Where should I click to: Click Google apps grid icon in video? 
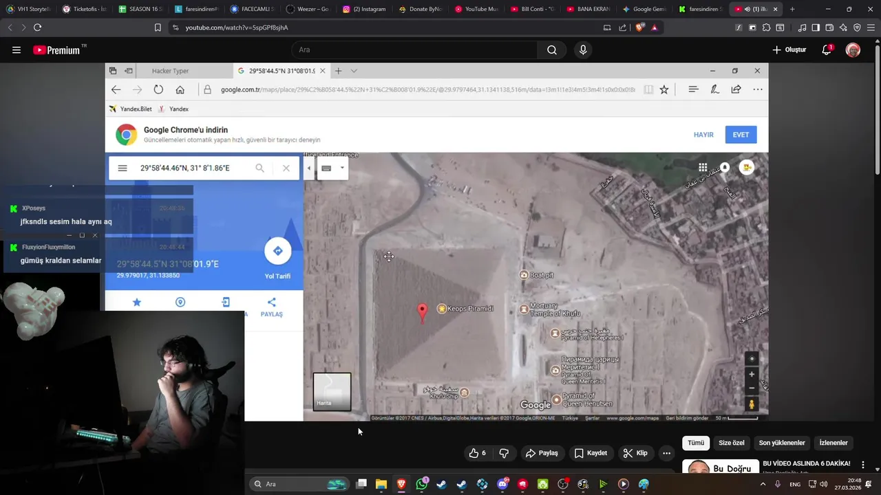[x=703, y=167]
